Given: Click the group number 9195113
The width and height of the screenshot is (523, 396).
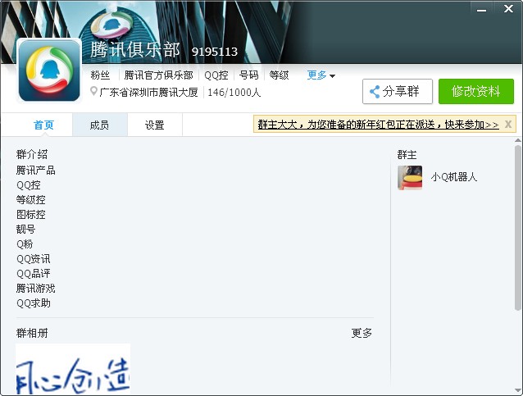Looking at the screenshot, I should point(215,52).
